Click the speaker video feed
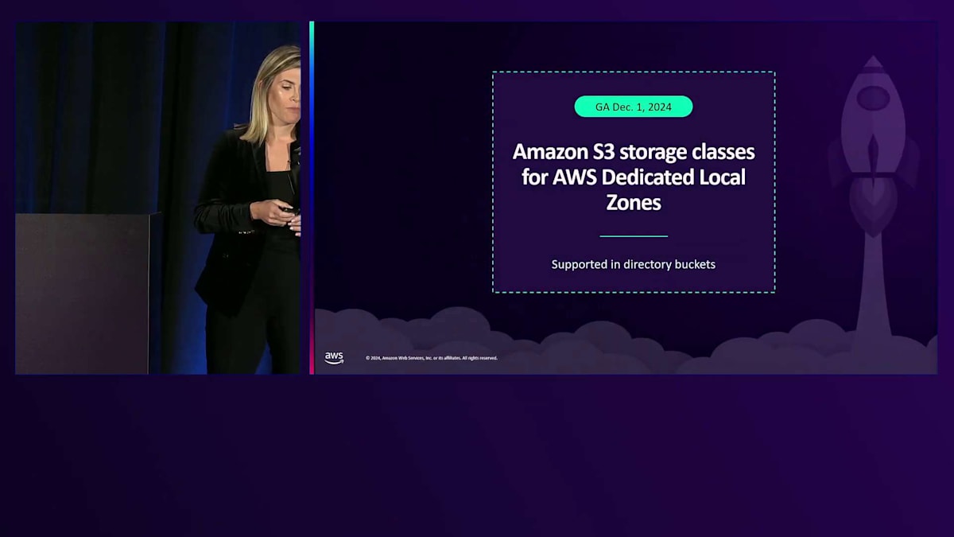The image size is (954, 537). pyautogui.click(x=158, y=198)
